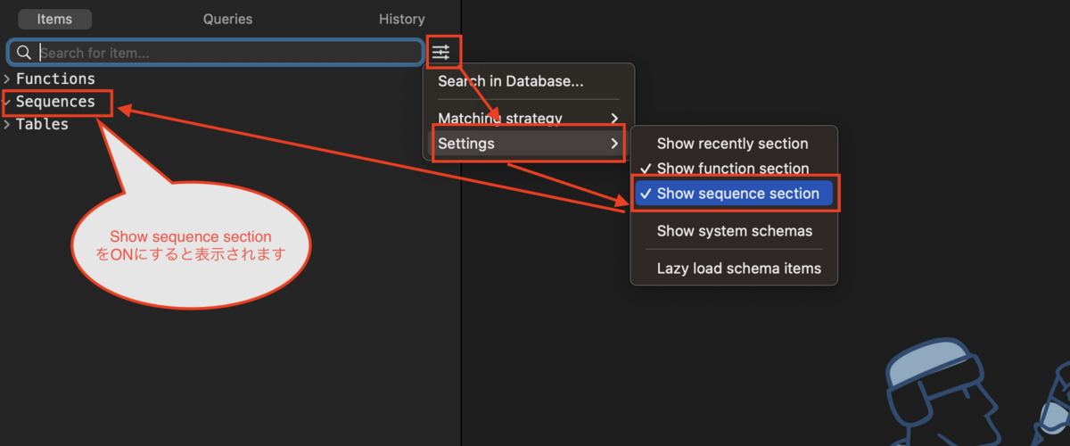This screenshot has width=1070, height=446.
Task: Open the Settings submenu
Action: (x=528, y=144)
